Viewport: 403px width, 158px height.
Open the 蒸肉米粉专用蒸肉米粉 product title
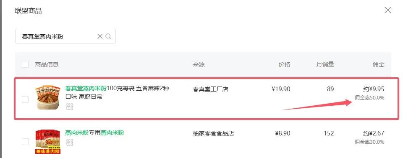[94, 133]
